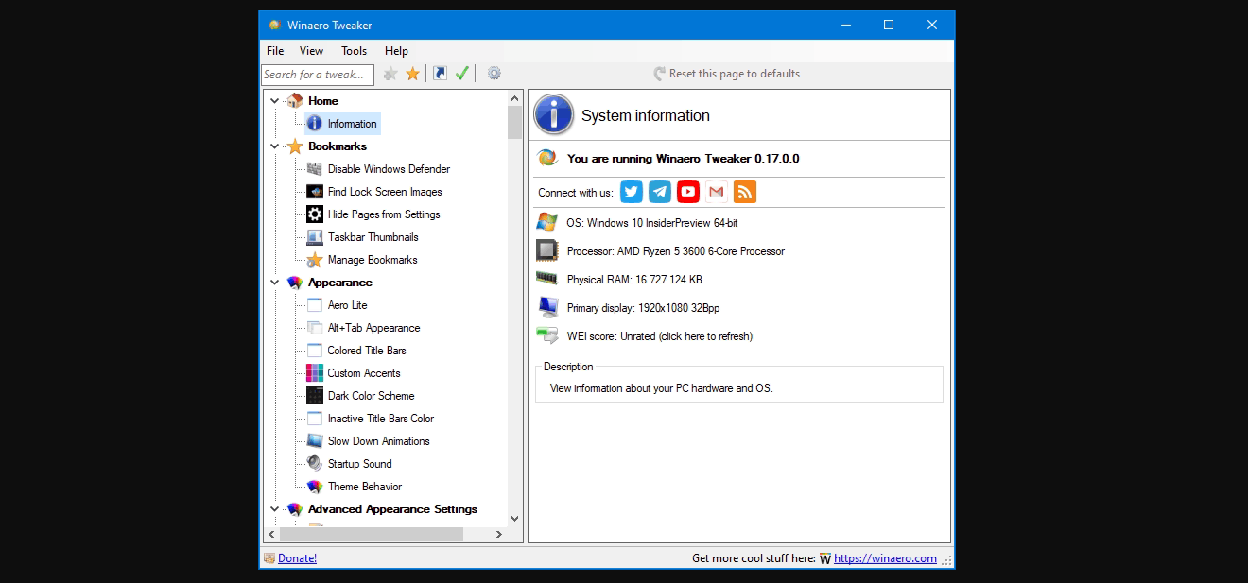This screenshot has height=583, width=1248.
Task: Open the https://winaero.com link
Action: coord(886,558)
